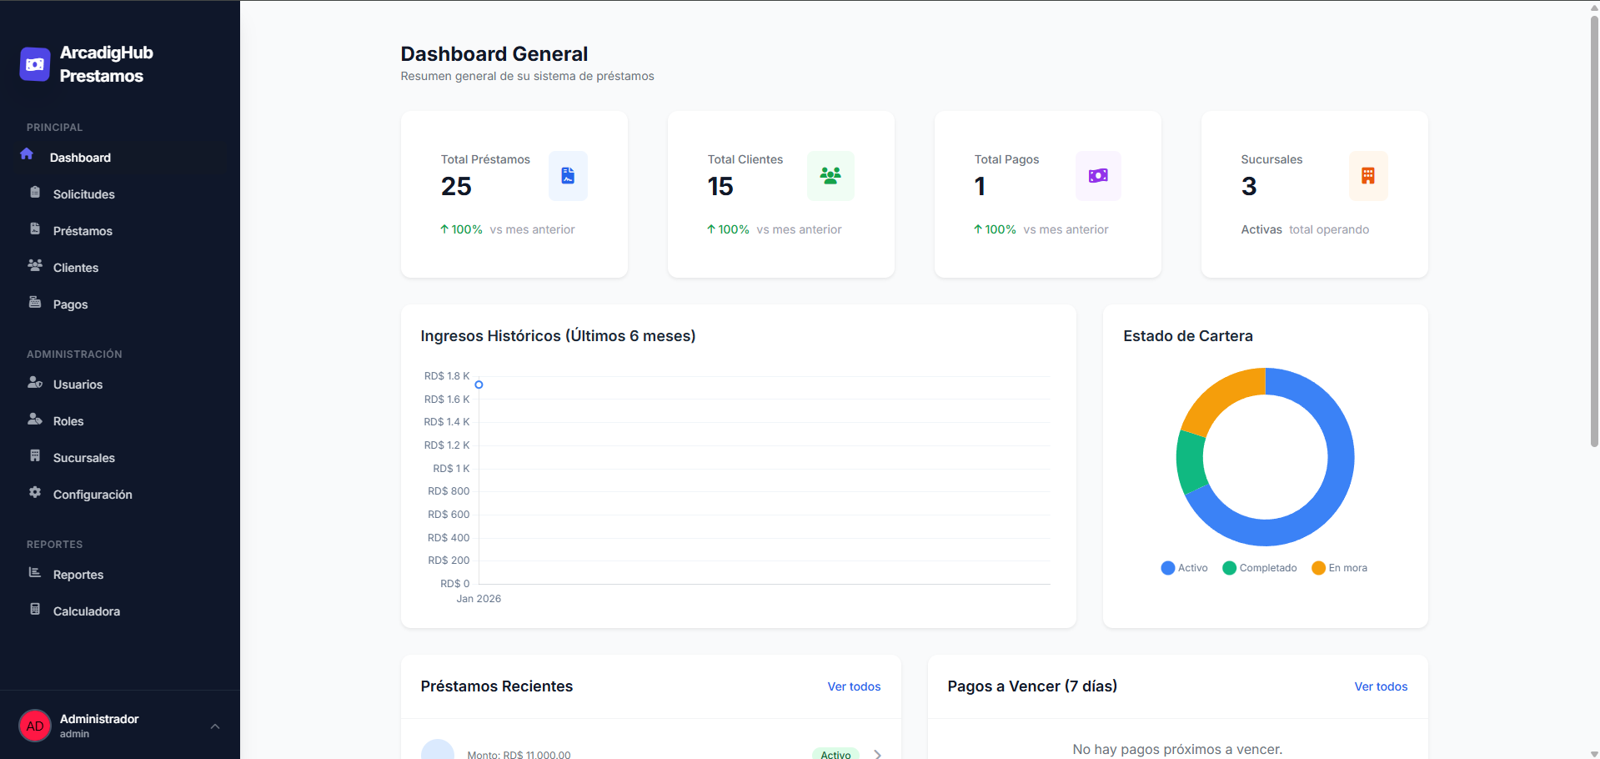Toggle 'En mora' in the chart legend
This screenshot has height=759, width=1600.
pos(1338,568)
